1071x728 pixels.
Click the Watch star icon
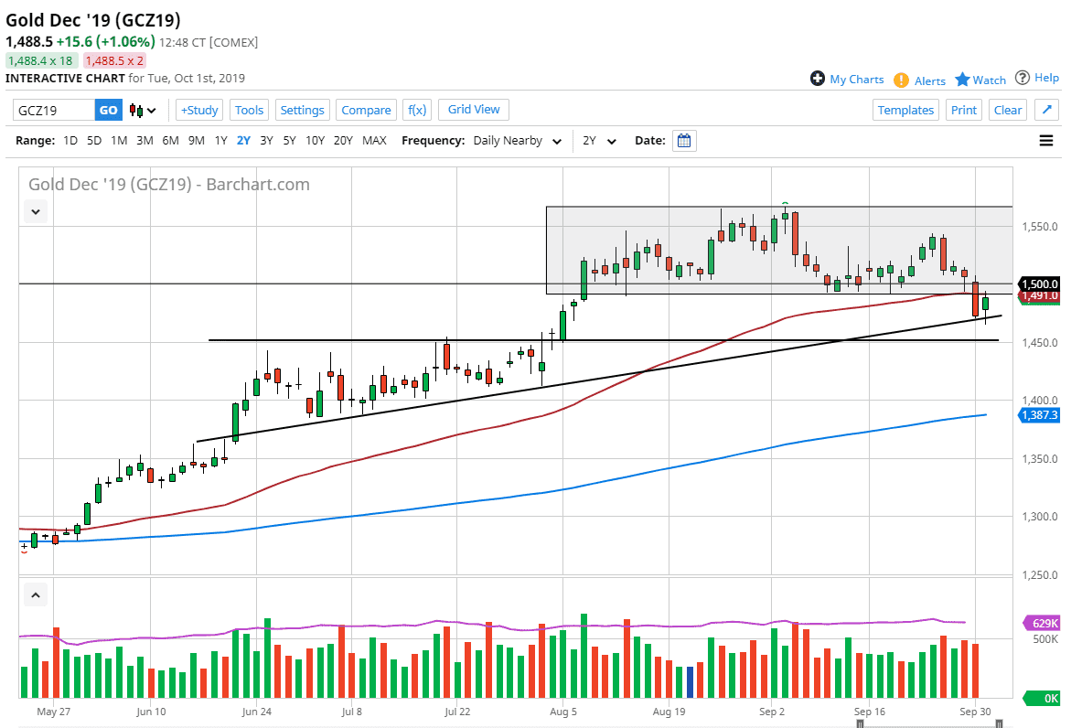[962, 80]
